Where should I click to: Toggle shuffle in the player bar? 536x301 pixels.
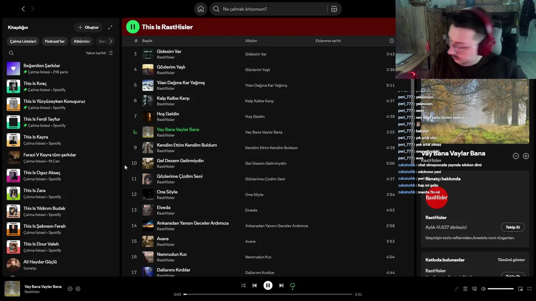pos(243,286)
